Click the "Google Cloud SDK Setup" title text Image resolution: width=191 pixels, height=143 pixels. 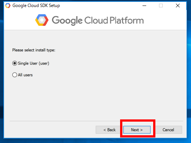(36, 6)
